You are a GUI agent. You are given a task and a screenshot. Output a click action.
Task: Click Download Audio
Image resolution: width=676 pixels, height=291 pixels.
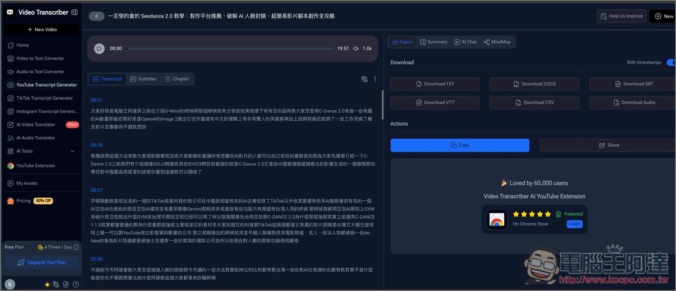pyautogui.click(x=633, y=102)
